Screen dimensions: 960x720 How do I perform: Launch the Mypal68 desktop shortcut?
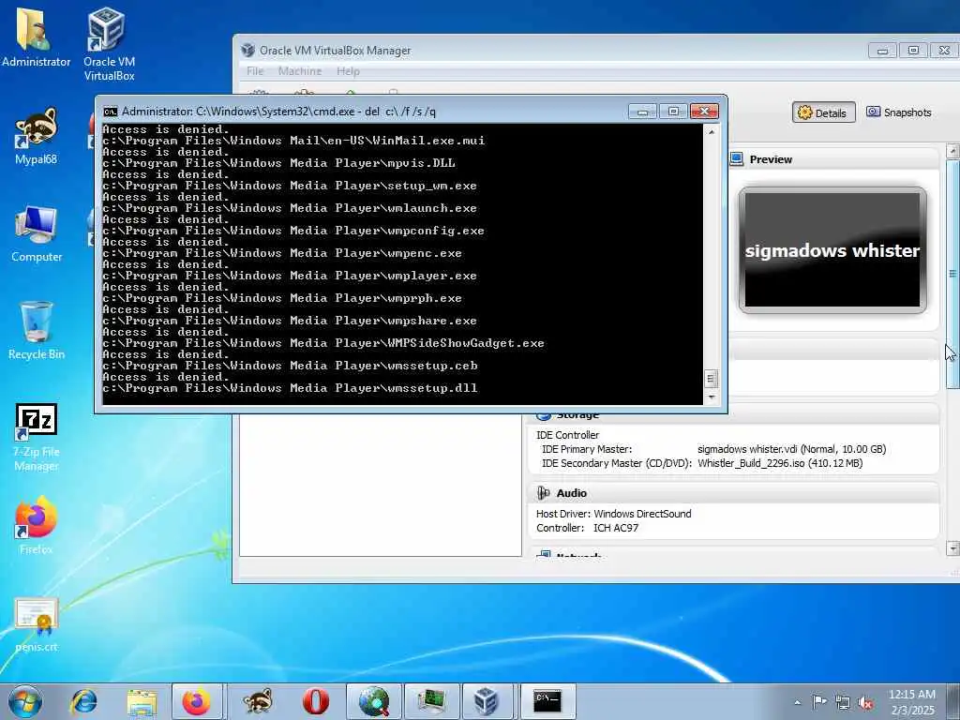36,136
